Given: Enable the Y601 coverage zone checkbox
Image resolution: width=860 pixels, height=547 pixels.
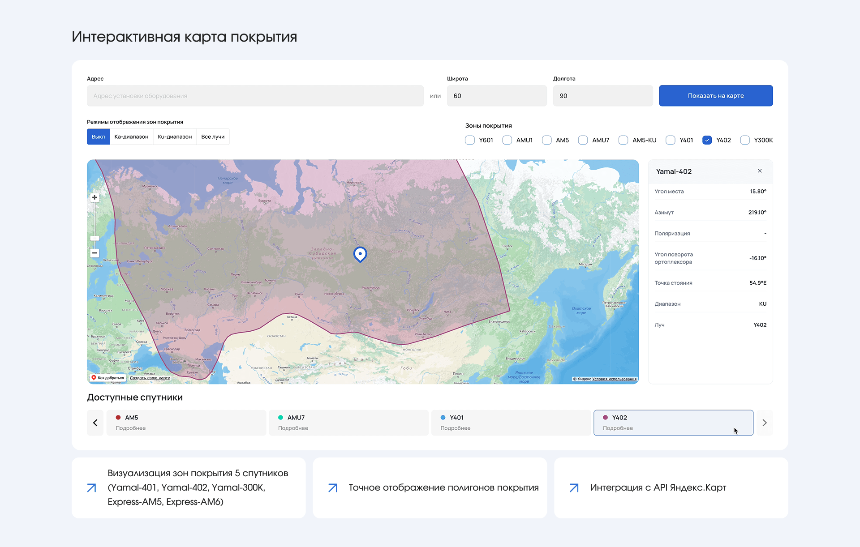Looking at the screenshot, I should click(x=469, y=140).
